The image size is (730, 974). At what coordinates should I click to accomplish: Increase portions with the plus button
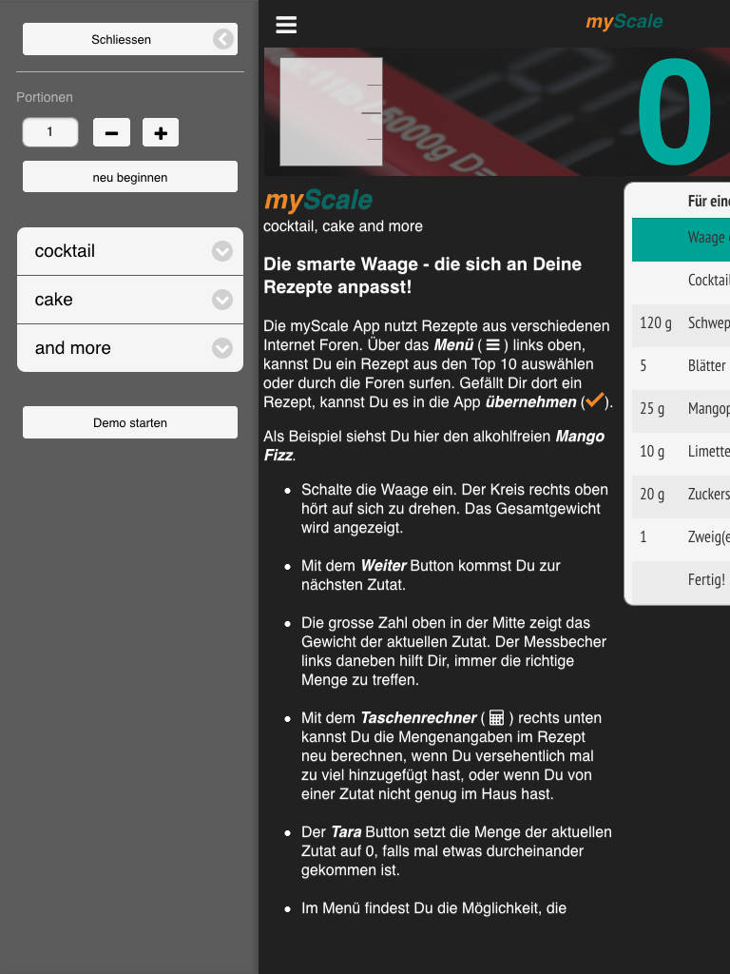click(161, 132)
